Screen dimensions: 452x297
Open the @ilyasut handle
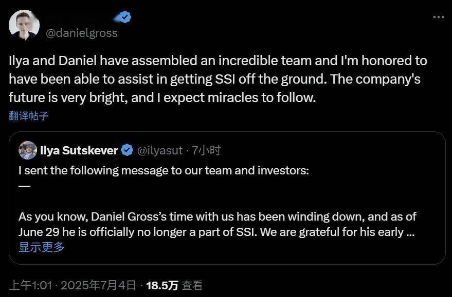pos(159,150)
